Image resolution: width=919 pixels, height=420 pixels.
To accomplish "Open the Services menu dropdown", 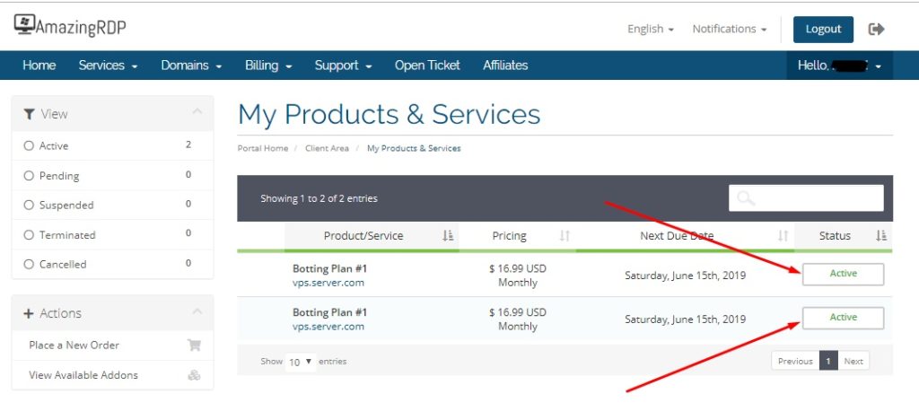I will pyautogui.click(x=109, y=66).
